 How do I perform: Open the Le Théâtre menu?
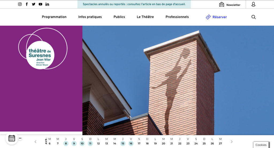(x=145, y=17)
